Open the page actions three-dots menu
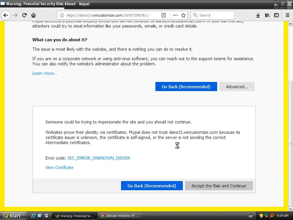The image size is (293, 220). (175, 15)
